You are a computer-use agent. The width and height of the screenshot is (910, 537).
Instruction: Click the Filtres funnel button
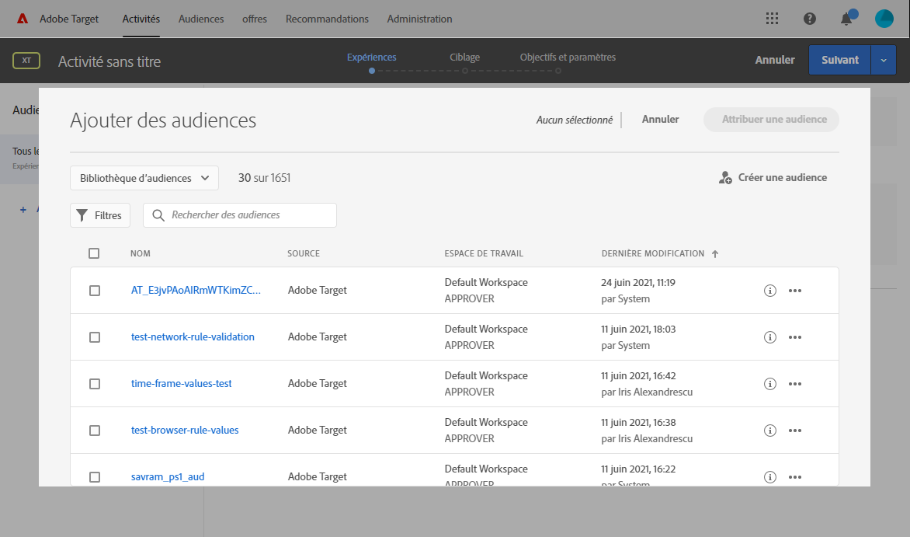pyautogui.click(x=100, y=215)
